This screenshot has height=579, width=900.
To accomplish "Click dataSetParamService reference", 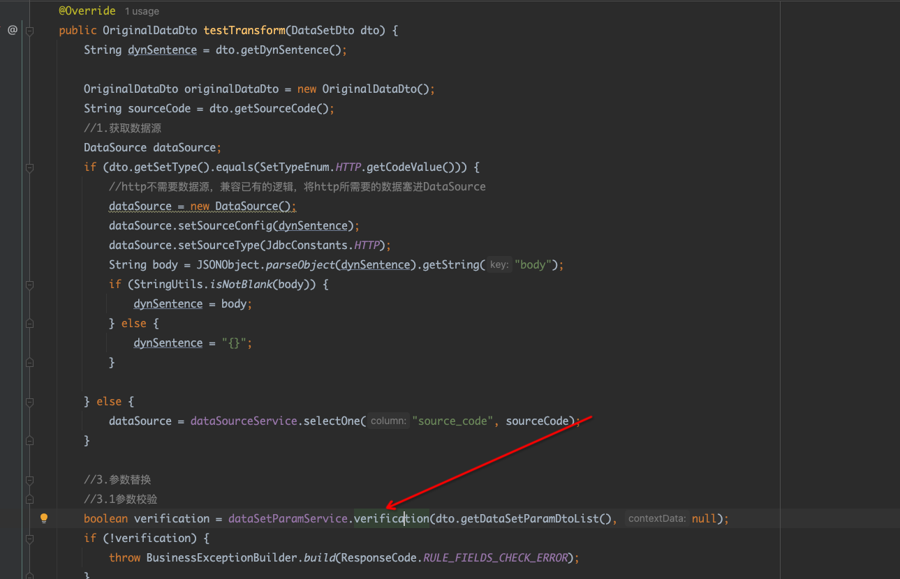I will 288,518.
